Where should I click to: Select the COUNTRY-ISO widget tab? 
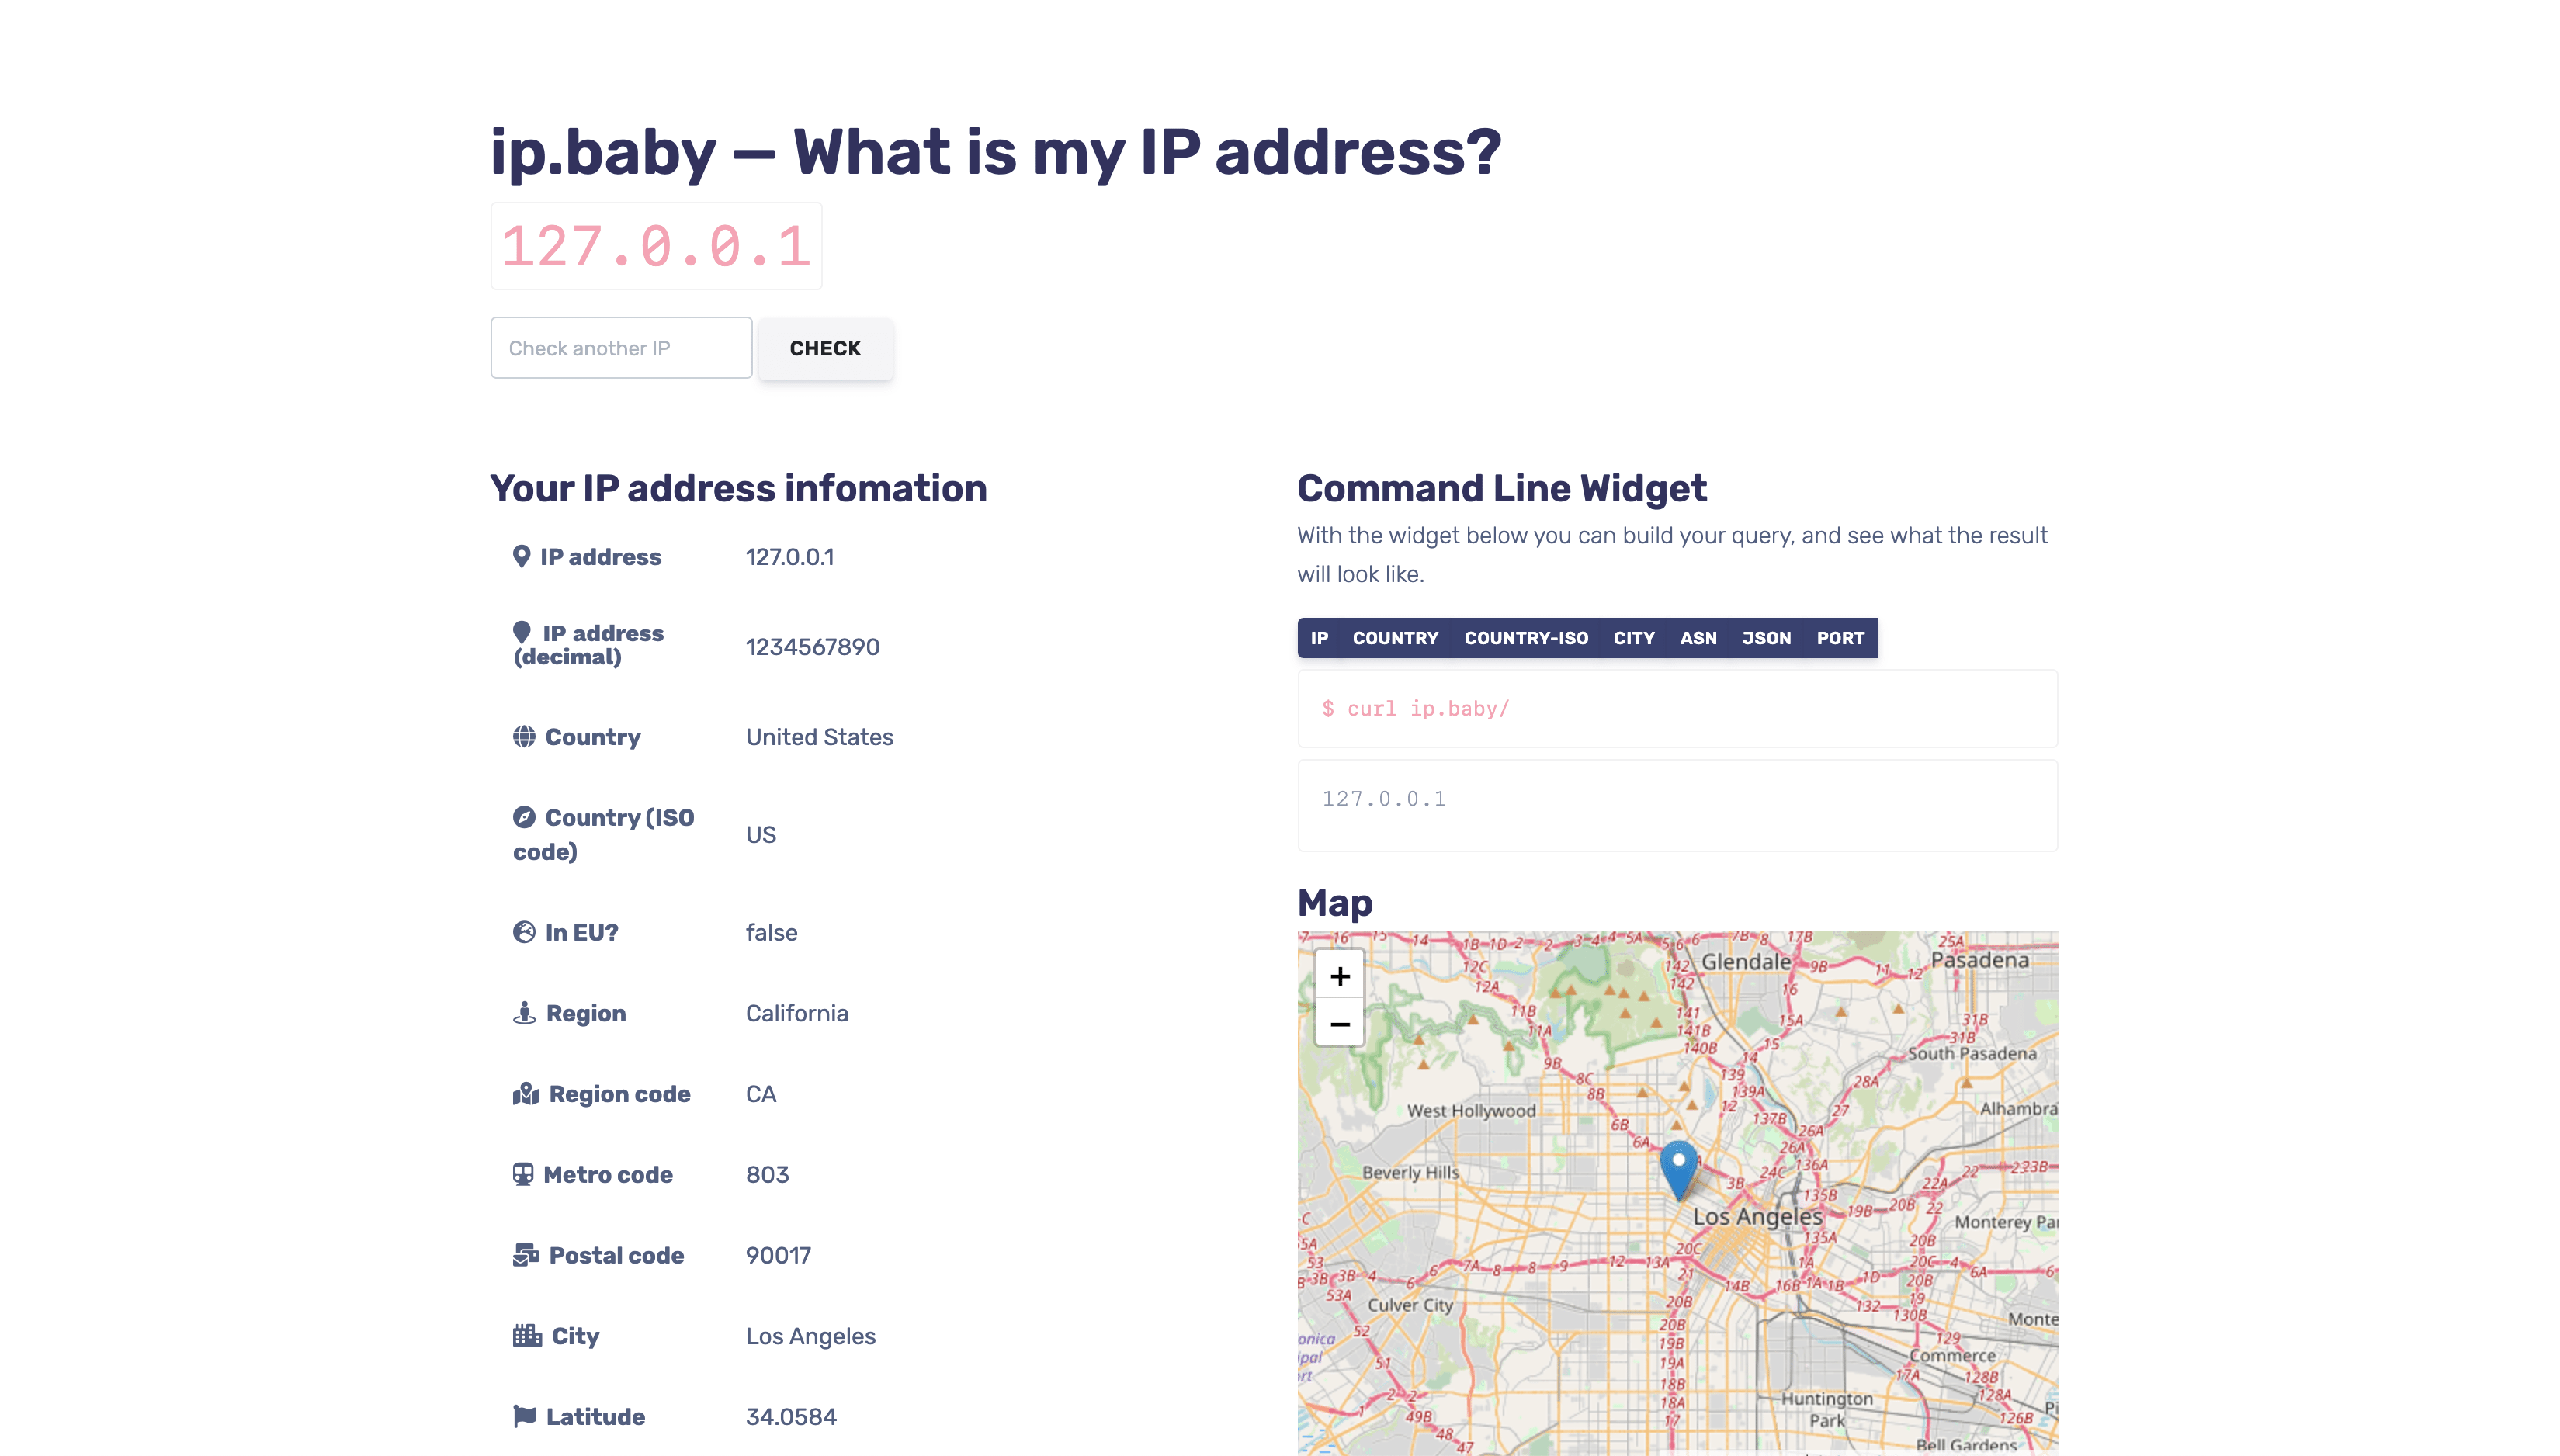click(1527, 638)
